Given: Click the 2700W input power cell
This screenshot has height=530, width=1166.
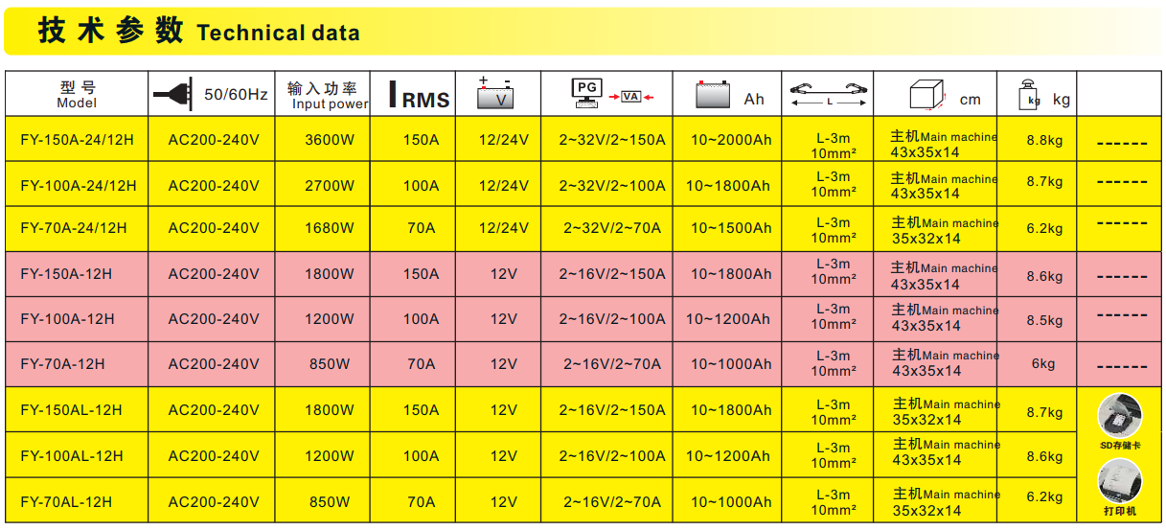Looking at the screenshot, I should (329, 185).
